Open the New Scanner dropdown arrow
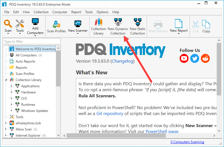This screenshot has width=224, height=147. [78, 34]
